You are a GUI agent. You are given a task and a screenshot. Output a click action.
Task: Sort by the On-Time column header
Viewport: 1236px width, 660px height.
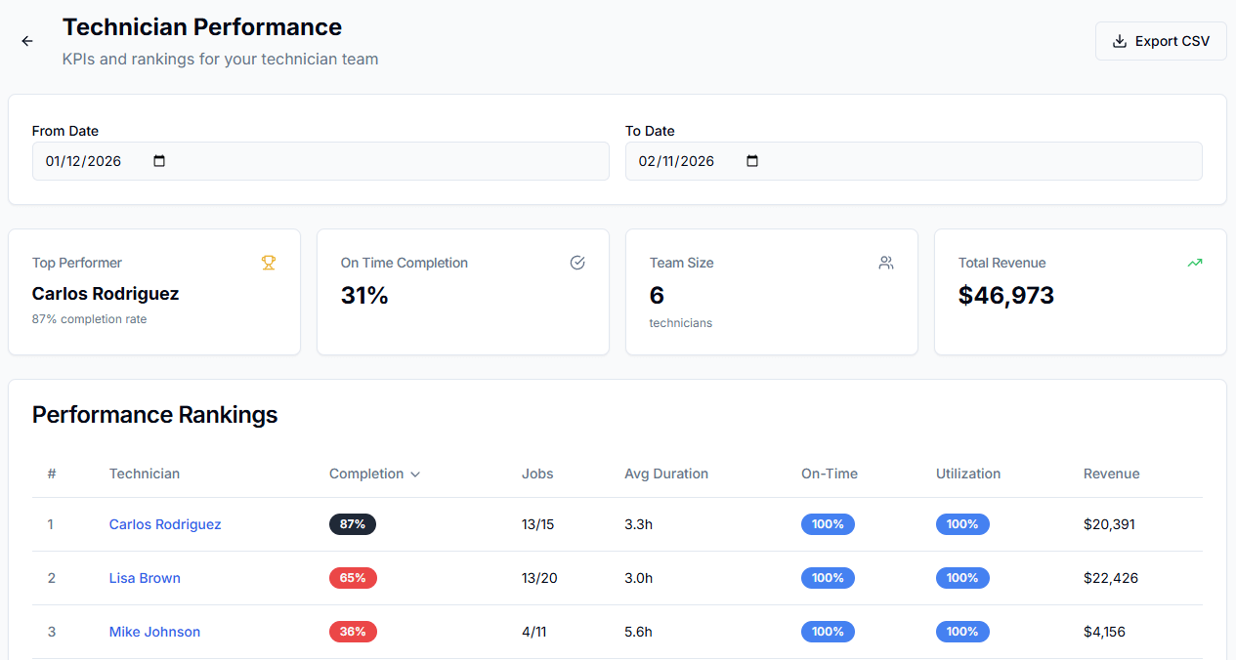[x=829, y=474]
